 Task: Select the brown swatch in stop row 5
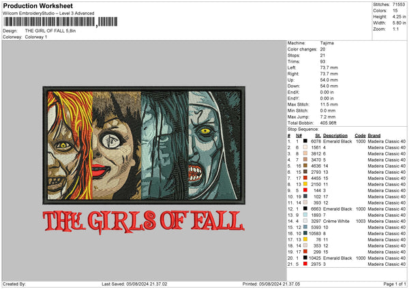pos(305,166)
